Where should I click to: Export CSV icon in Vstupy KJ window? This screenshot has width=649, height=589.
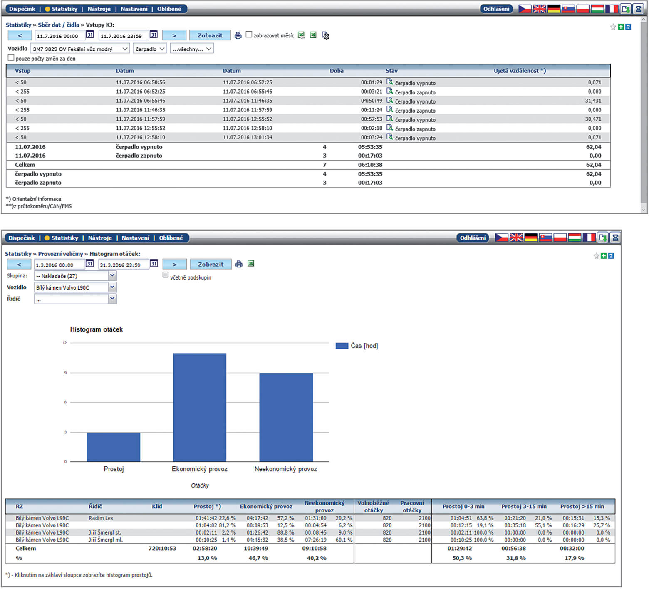pos(302,35)
